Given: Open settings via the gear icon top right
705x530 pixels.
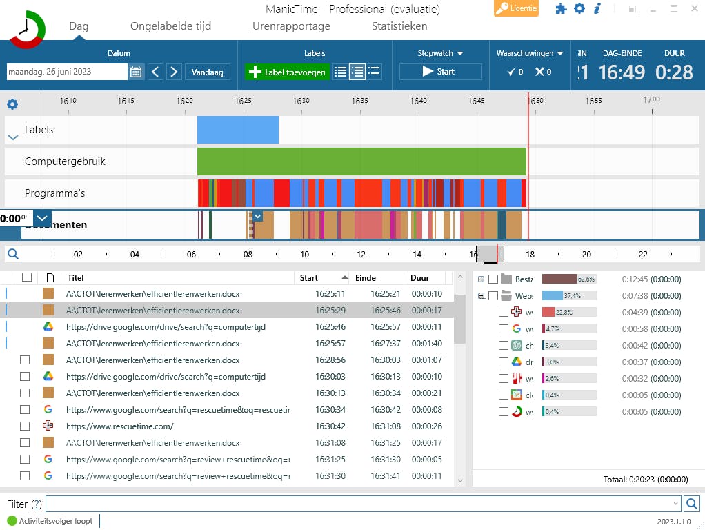Looking at the screenshot, I should click(579, 9).
